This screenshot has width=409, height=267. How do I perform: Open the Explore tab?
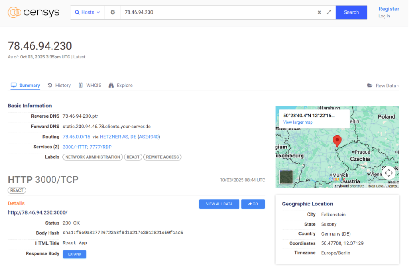121,86
